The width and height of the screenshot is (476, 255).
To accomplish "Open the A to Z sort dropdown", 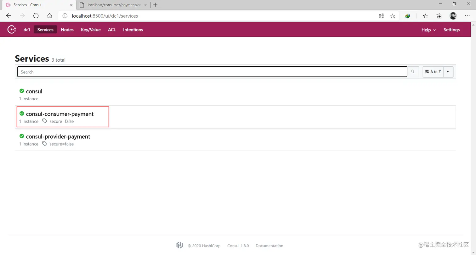I will point(433,72).
